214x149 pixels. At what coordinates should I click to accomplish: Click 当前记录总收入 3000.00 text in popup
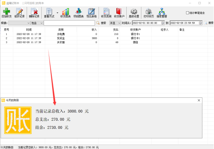(x=62, y=111)
